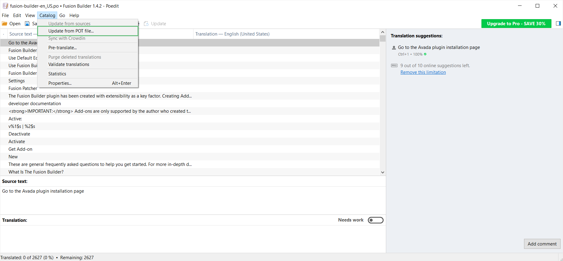Open the View menu
Viewport: 563px width, 261px height.
tap(30, 15)
